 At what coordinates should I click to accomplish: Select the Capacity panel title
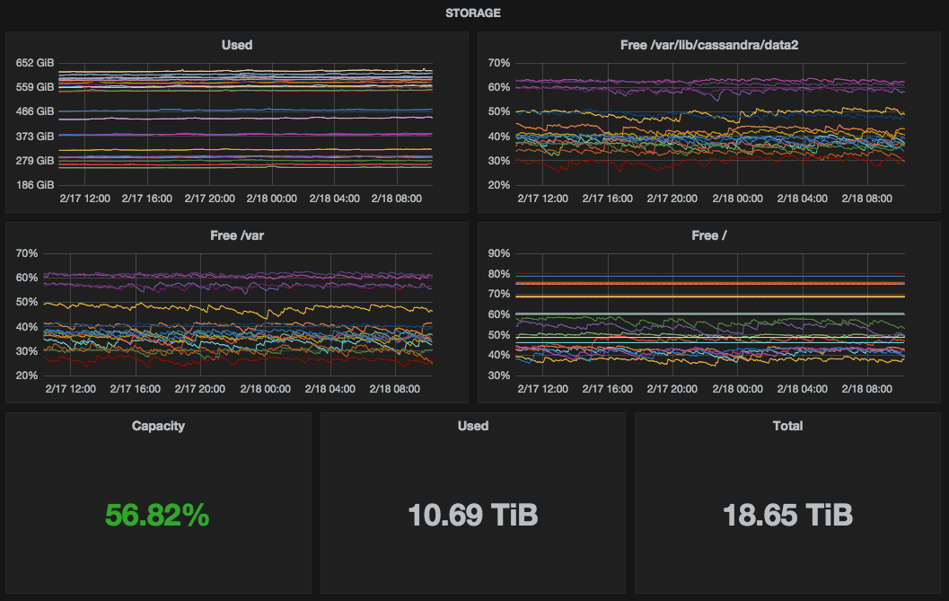coord(158,426)
